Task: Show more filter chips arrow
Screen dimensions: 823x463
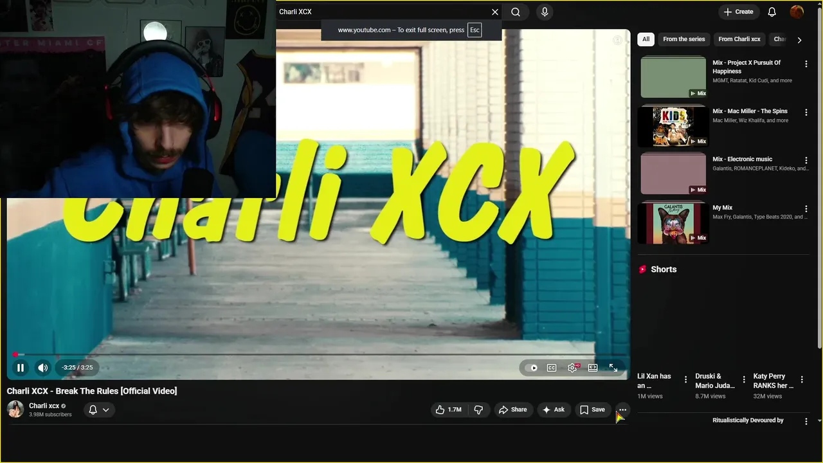Action: pos(799,40)
